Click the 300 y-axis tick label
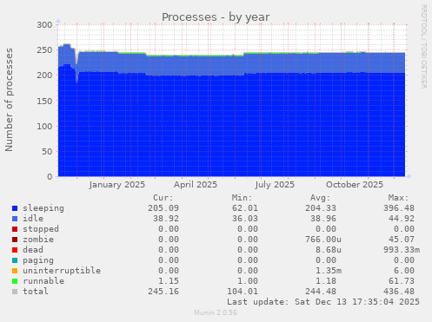This screenshot has width=432, height=322. 44,25
